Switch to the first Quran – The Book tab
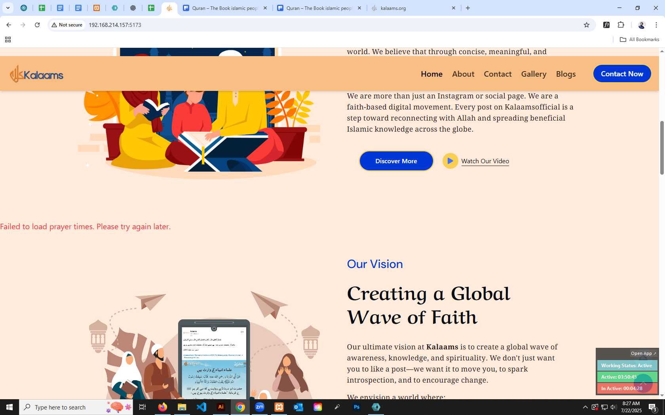The width and height of the screenshot is (665, 415). (x=224, y=8)
